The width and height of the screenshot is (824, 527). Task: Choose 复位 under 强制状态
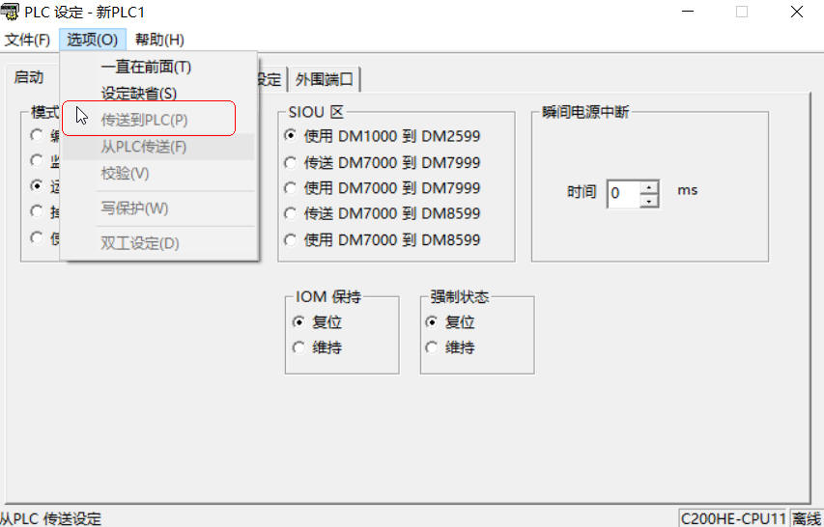pyautogui.click(x=432, y=322)
